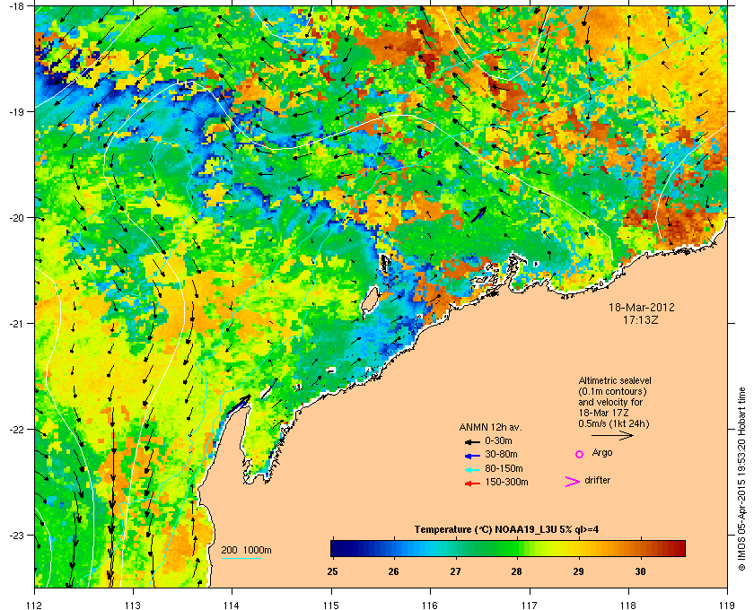Click the '0-30m' depth label
The width and height of the screenshot is (754, 610).
click(x=499, y=440)
